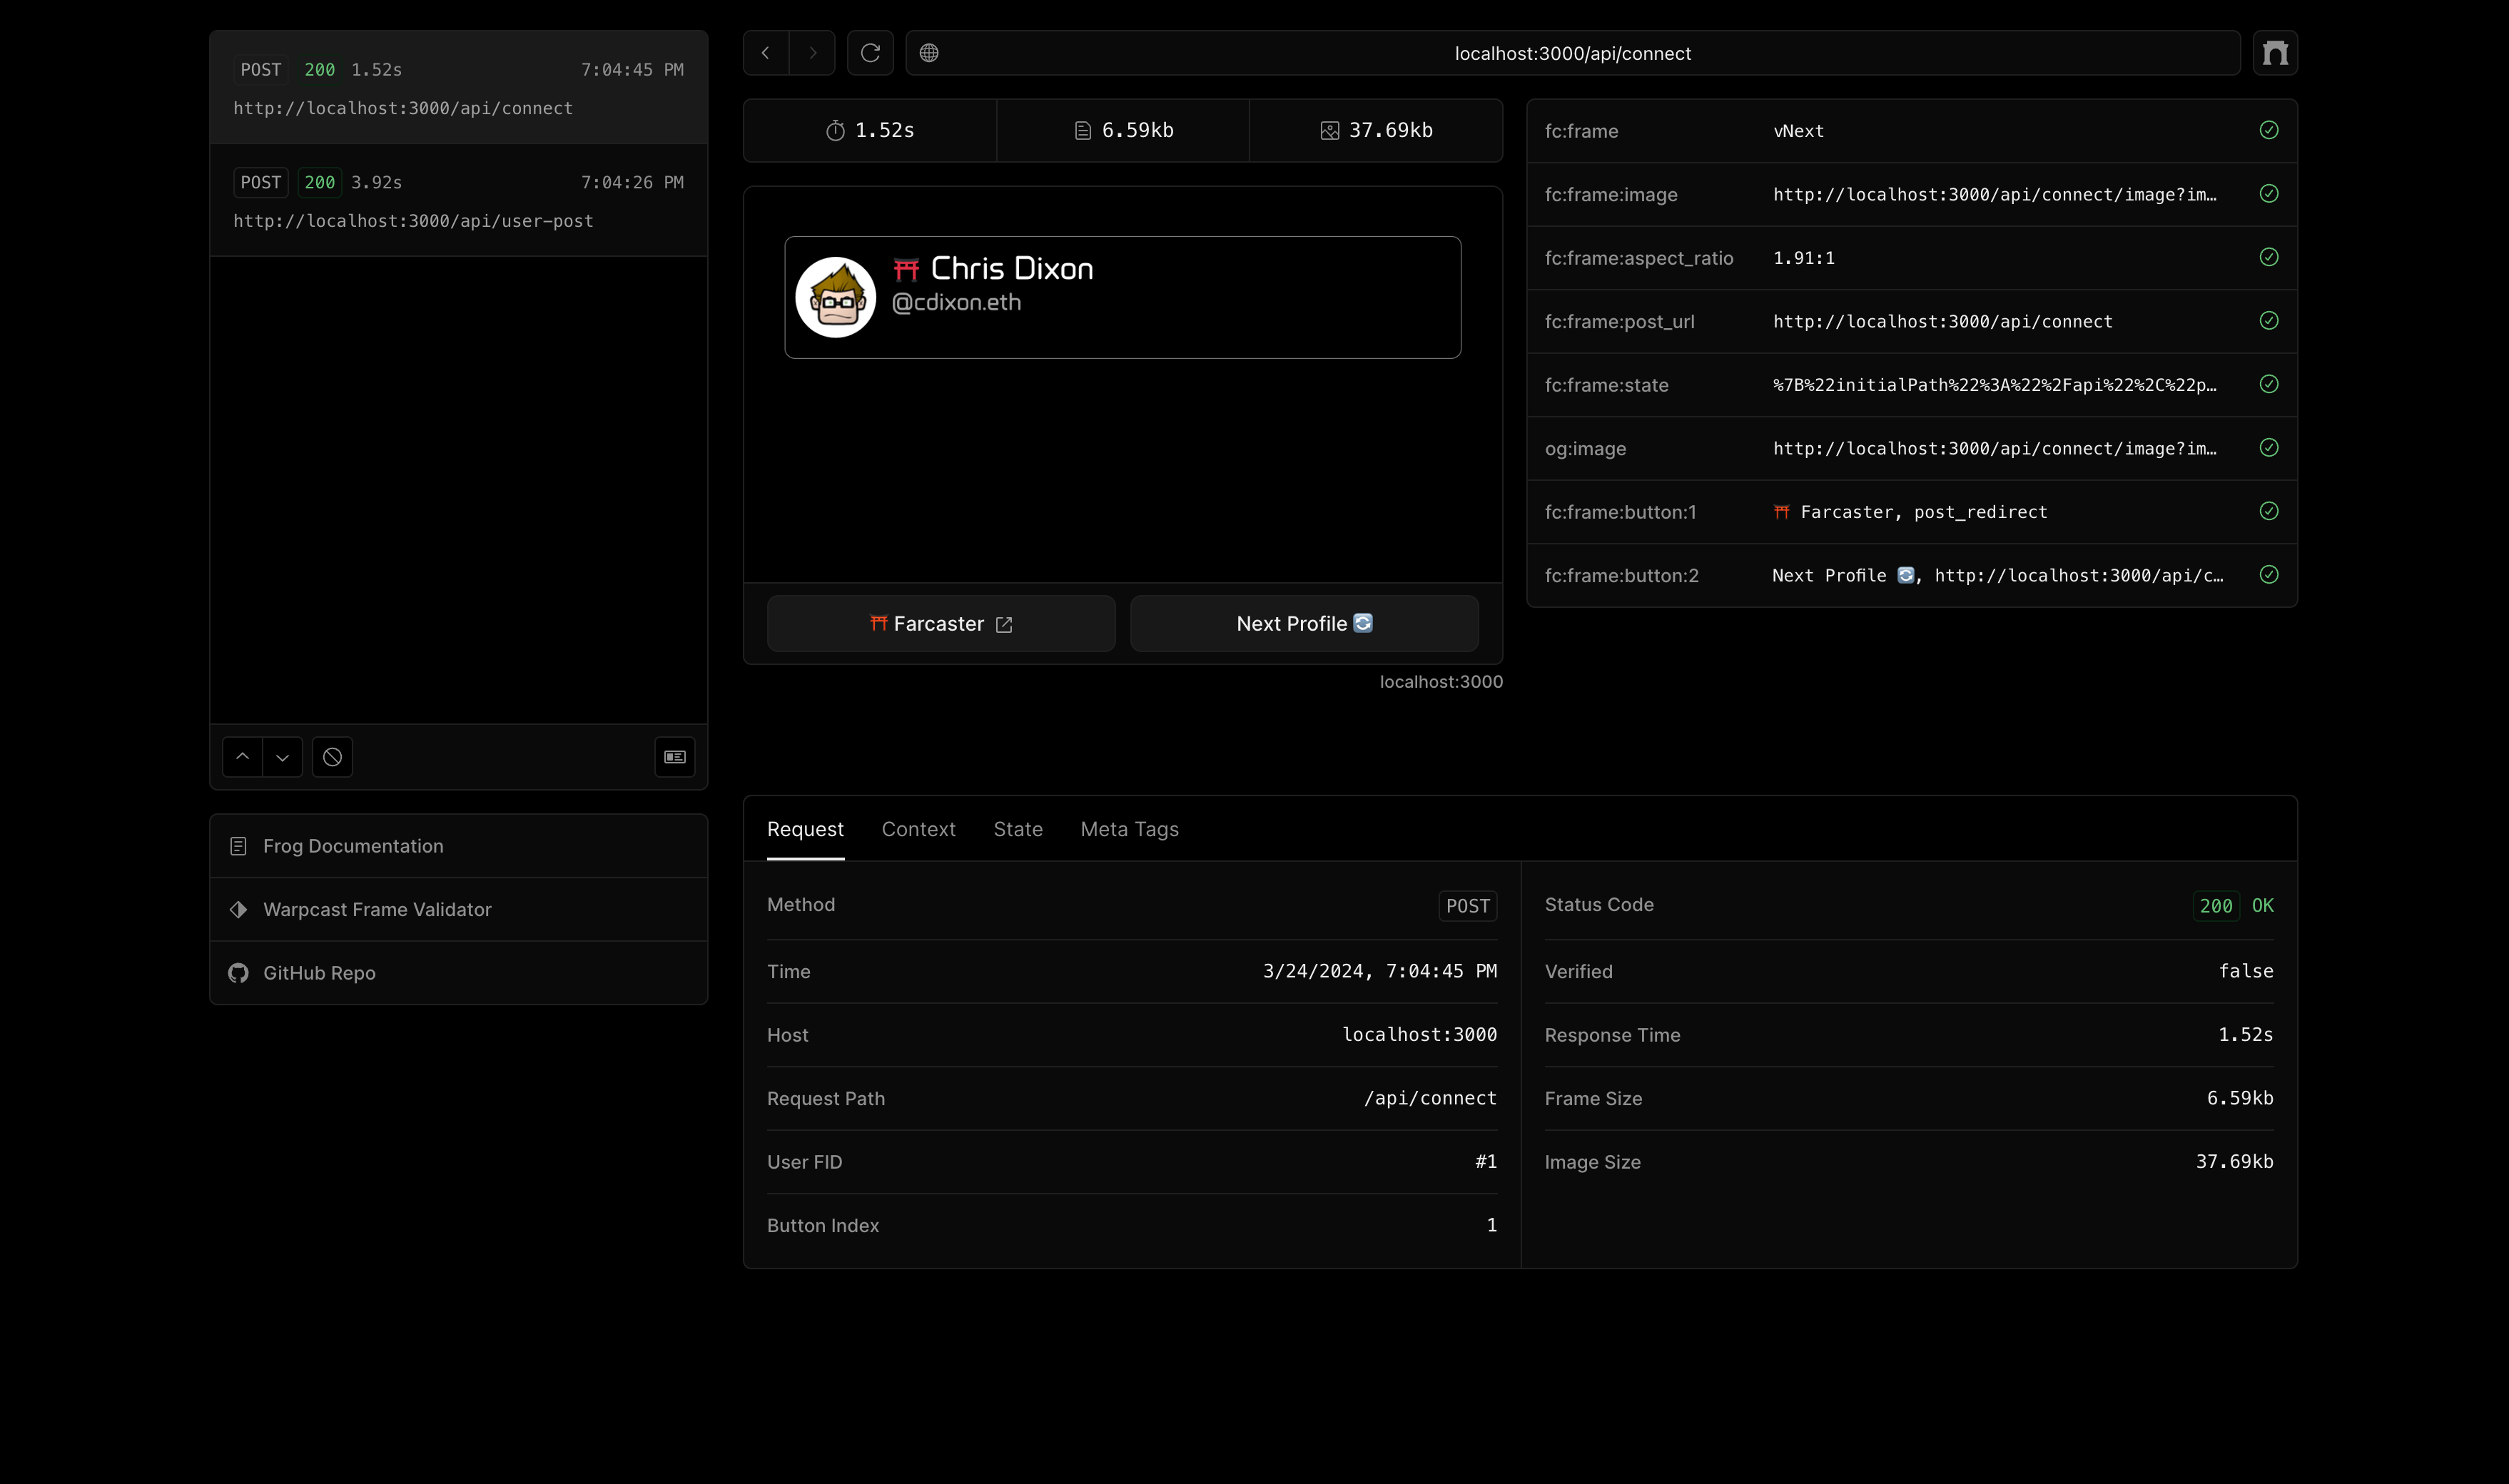This screenshot has width=2509, height=1484.
Task: Click the /api/connect Request Path value
Action: [1430, 1098]
